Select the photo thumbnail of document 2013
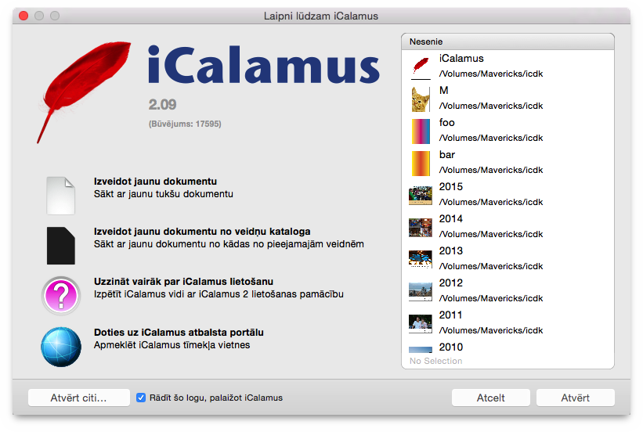 pos(421,259)
